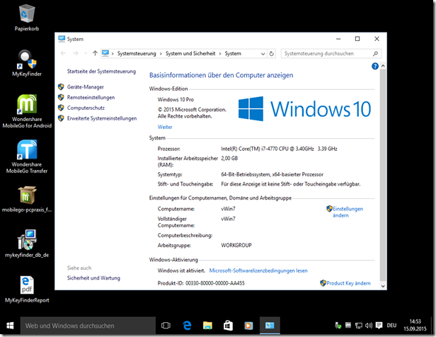
Task: Open Task View from the taskbar
Action: [166, 326]
